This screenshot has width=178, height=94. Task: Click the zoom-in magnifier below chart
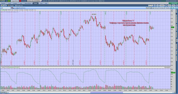pyautogui.click(x=3, y=92)
